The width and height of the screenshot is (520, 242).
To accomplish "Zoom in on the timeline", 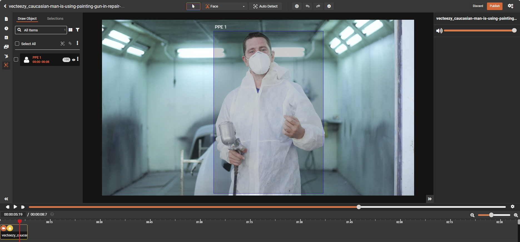I will point(516,215).
